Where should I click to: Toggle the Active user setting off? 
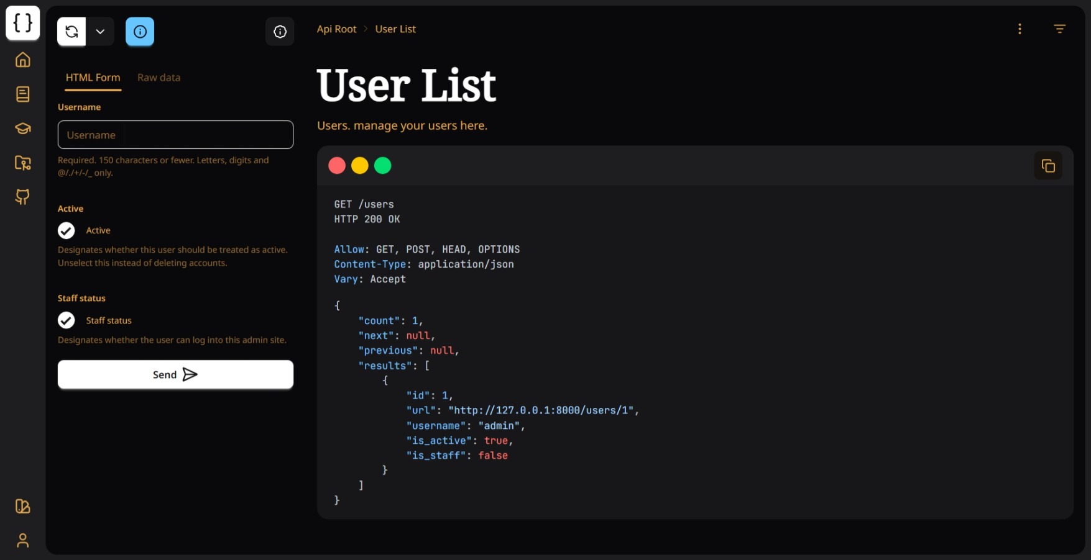[66, 230]
